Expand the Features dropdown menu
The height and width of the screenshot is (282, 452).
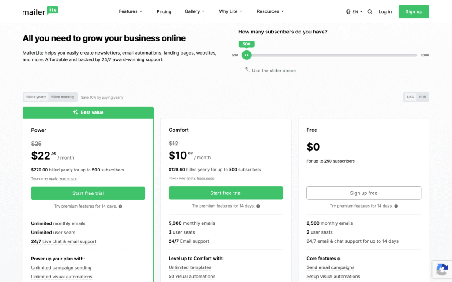click(131, 11)
